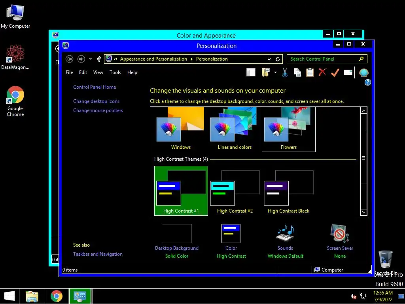Click Color and Appearance window title icon

[x=55, y=35]
